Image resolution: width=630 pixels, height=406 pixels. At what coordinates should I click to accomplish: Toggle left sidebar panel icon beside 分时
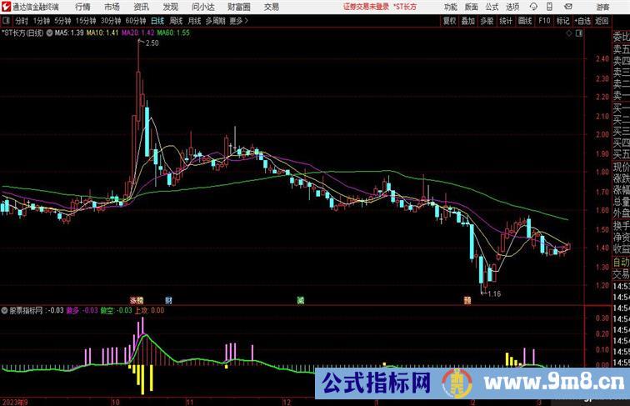[x=6, y=21]
